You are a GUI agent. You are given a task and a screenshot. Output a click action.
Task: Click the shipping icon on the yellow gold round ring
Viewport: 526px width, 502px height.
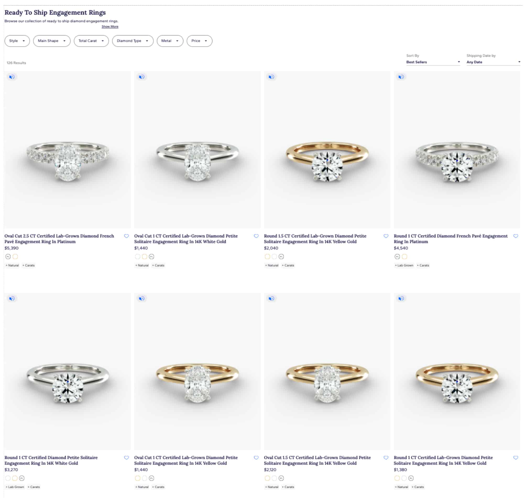pyautogui.click(x=271, y=77)
